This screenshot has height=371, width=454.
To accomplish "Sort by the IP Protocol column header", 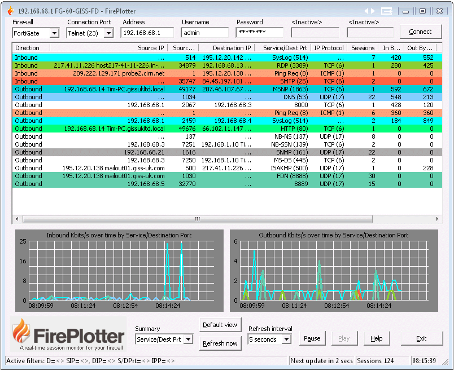I will click(329, 48).
